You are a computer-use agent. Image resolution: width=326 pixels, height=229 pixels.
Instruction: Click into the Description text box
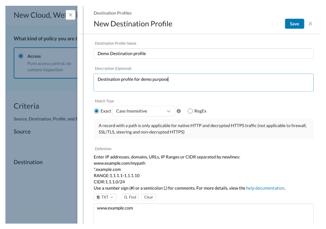coord(204,83)
